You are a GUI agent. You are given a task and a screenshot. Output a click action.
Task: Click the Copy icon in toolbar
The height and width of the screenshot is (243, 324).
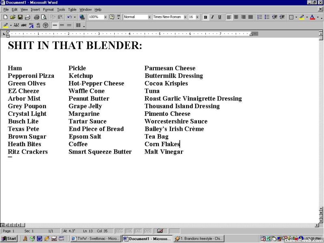pyautogui.click(x=53, y=17)
